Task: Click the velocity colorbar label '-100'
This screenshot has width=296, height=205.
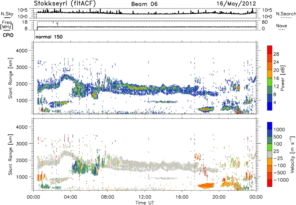Action: (279, 165)
